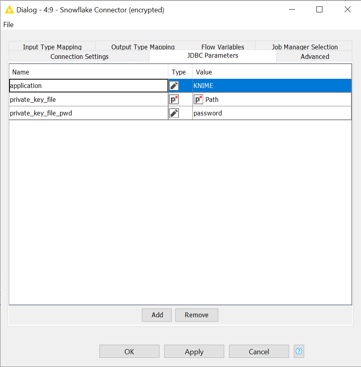Click the Add button

point(157,315)
